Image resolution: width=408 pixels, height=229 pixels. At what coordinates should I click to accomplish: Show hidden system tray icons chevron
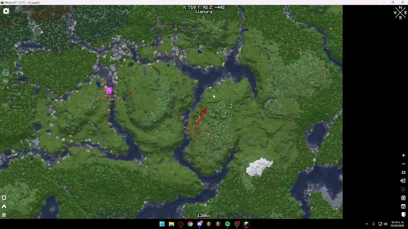click(367, 224)
